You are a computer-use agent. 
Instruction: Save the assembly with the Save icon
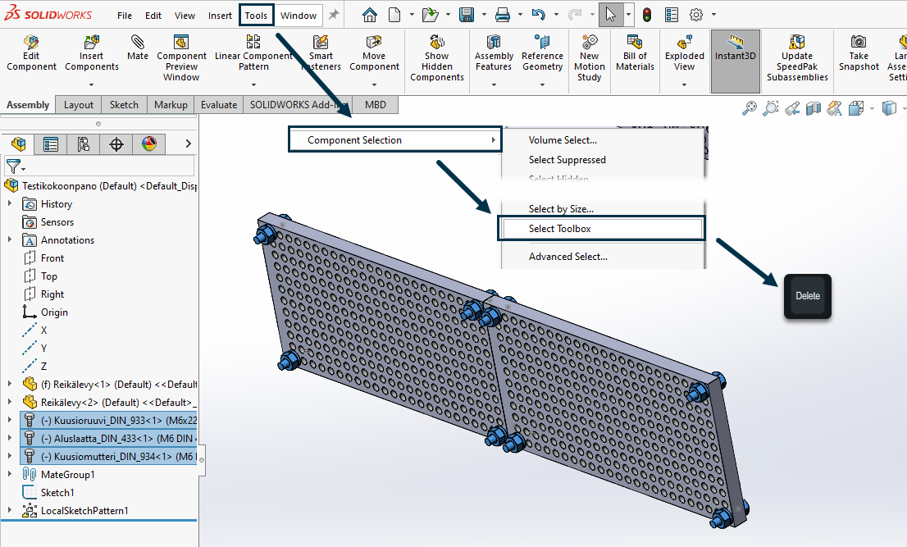coord(467,15)
